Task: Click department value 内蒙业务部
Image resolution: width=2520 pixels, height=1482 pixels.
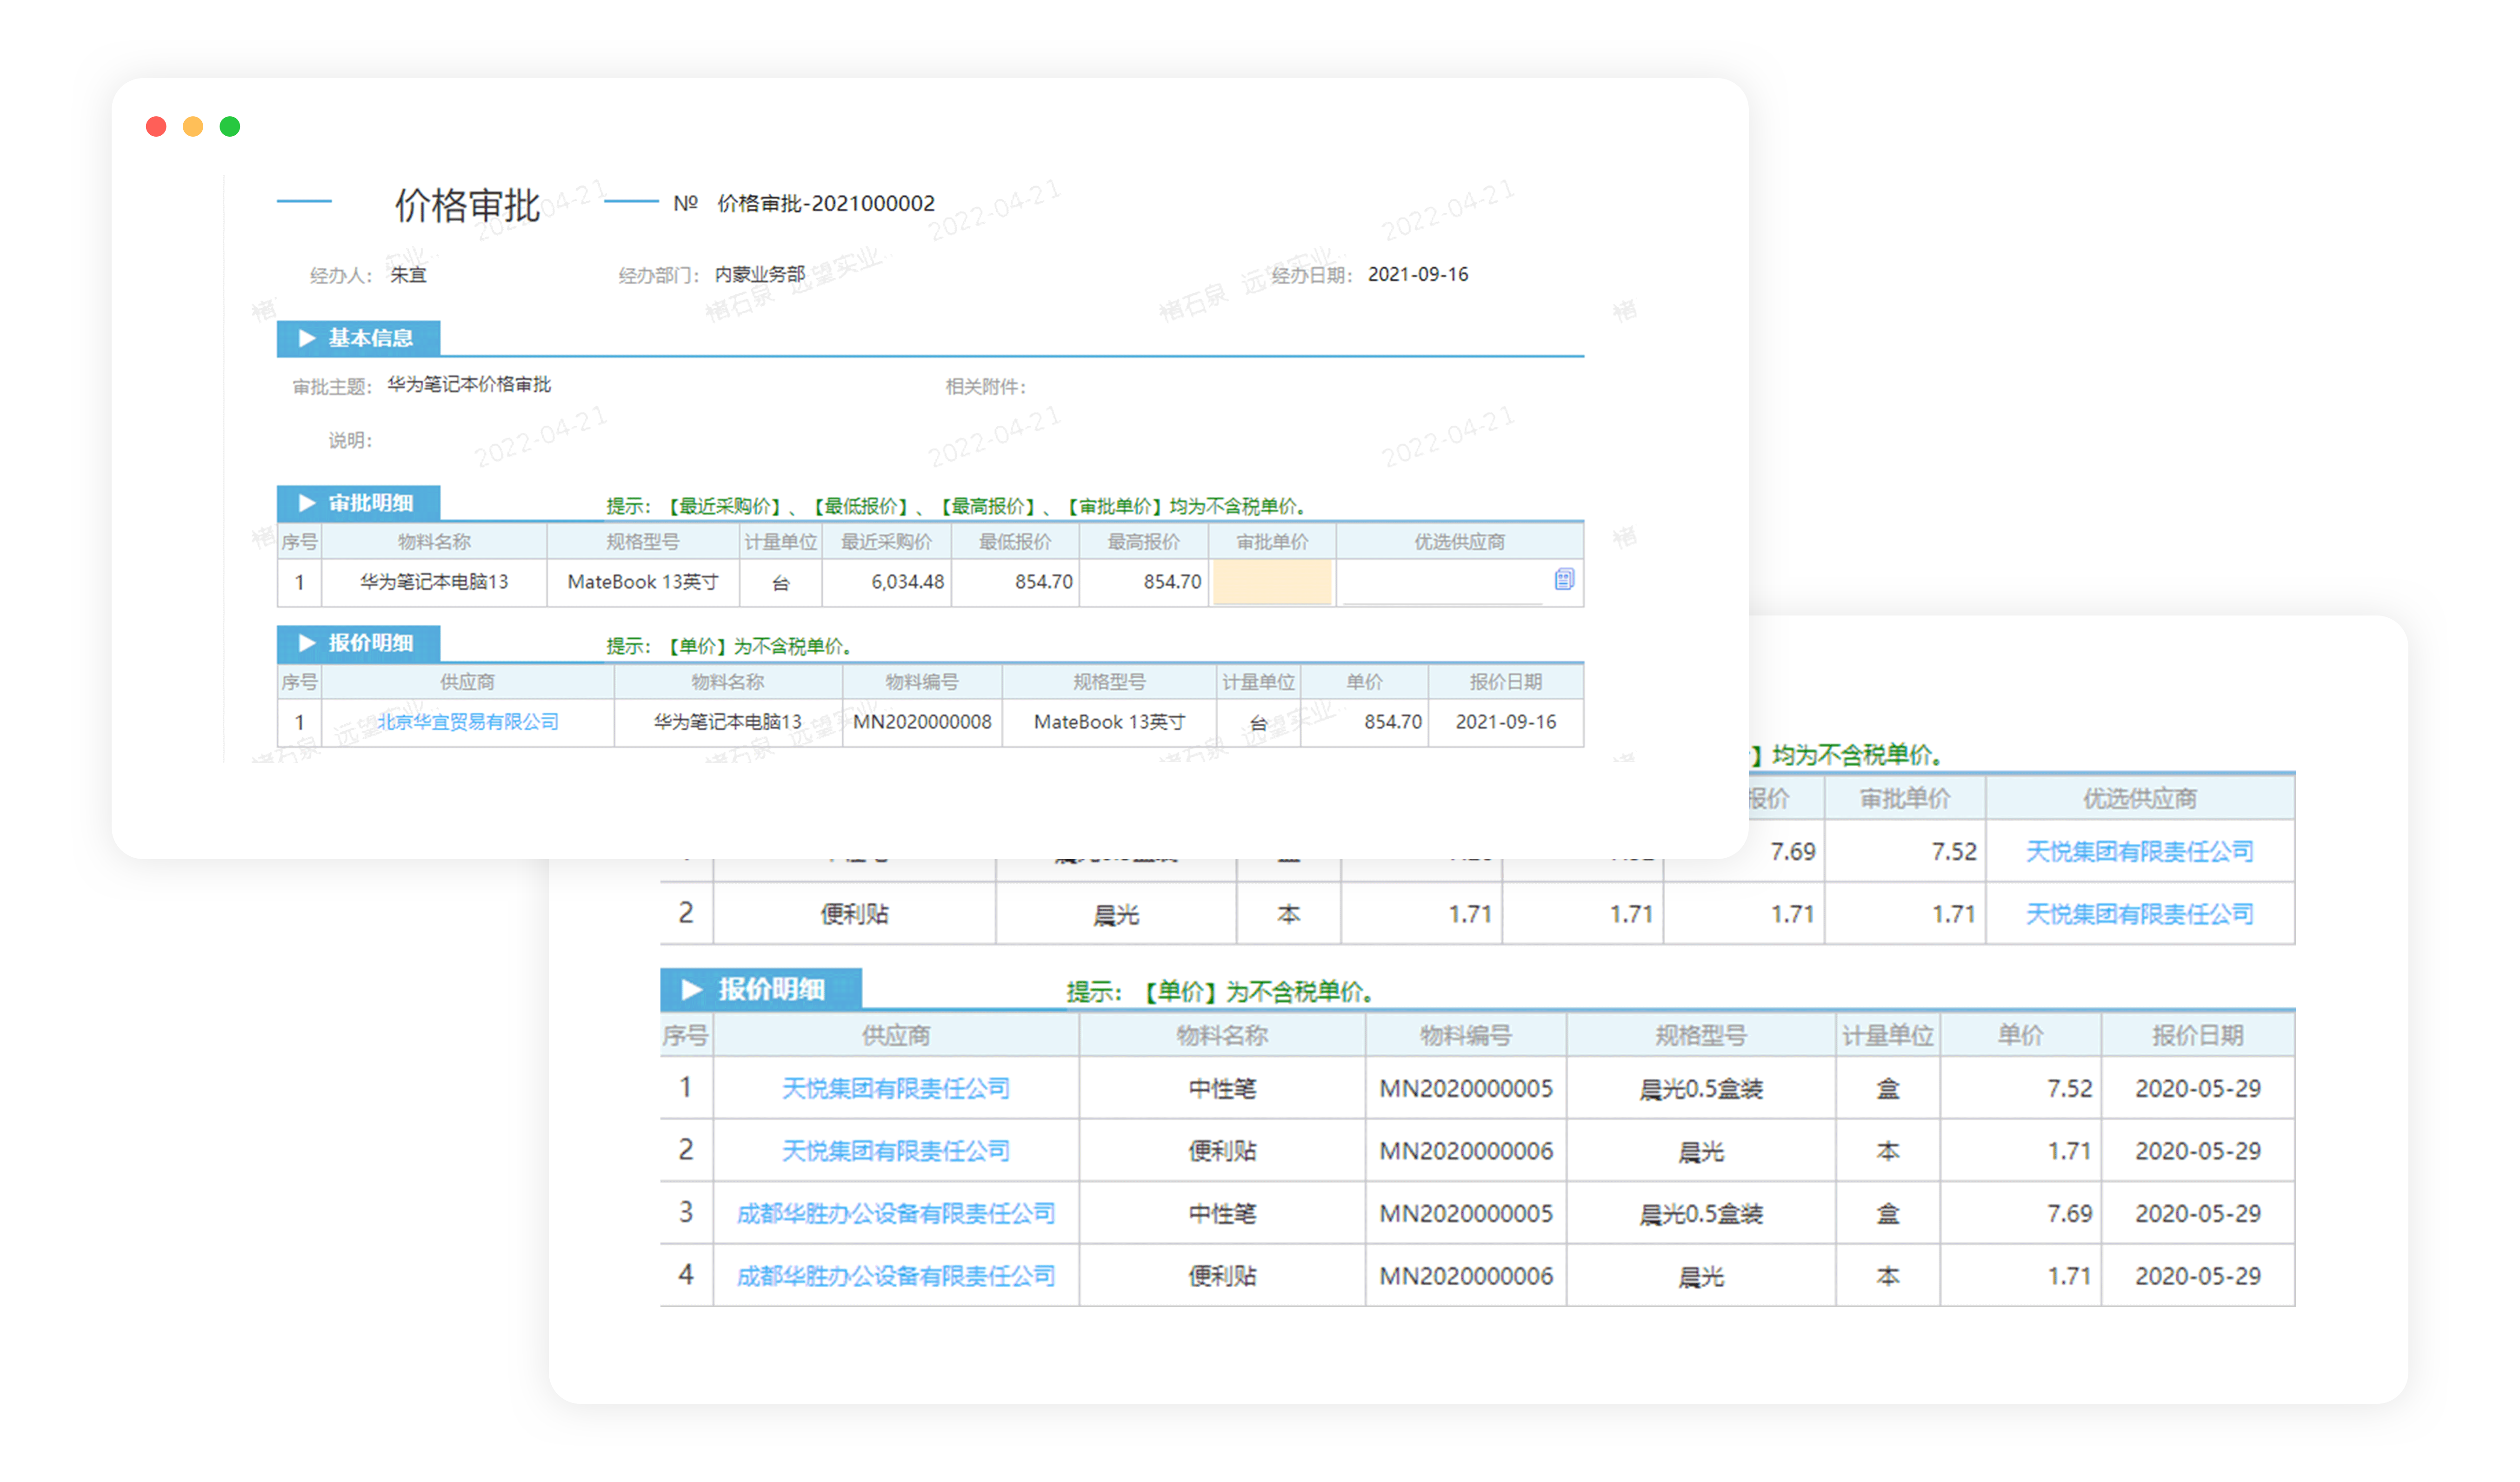Action: point(760,274)
